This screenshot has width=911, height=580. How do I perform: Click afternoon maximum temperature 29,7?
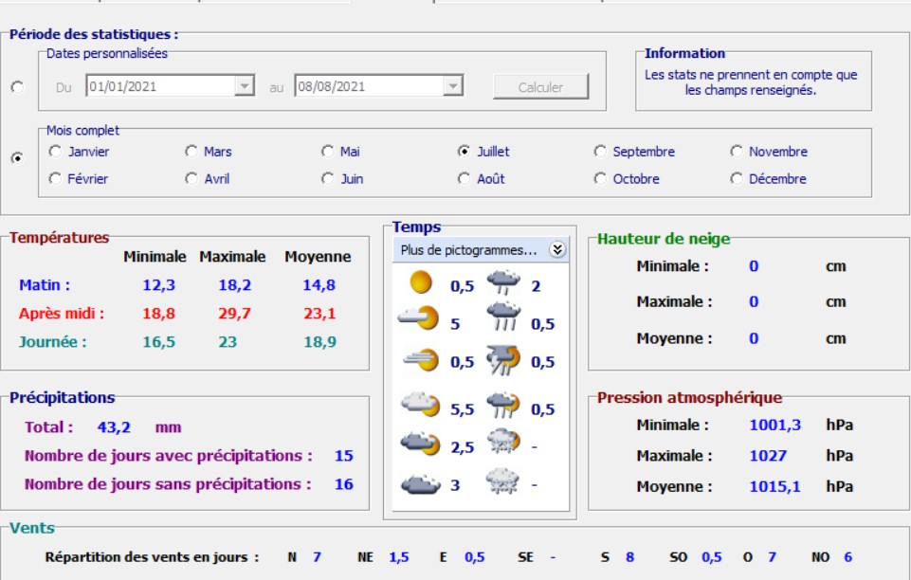click(x=235, y=314)
